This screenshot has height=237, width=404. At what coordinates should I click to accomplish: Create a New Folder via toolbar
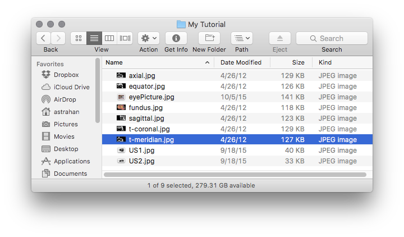coord(209,38)
